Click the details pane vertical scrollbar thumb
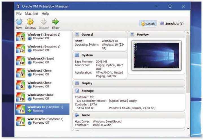 pyautogui.click(x=188, y=64)
